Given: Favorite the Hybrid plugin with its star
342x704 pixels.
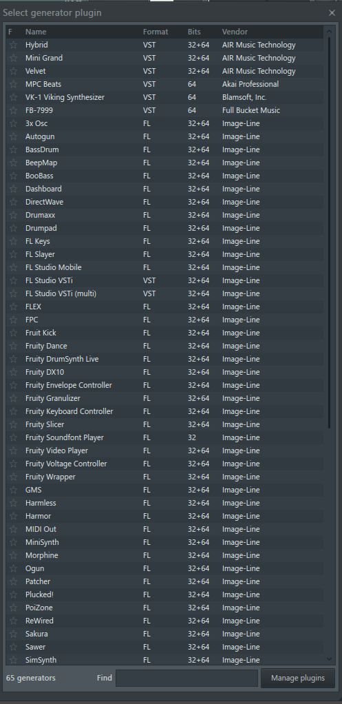Looking at the screenshot, I should click(14, 45).
